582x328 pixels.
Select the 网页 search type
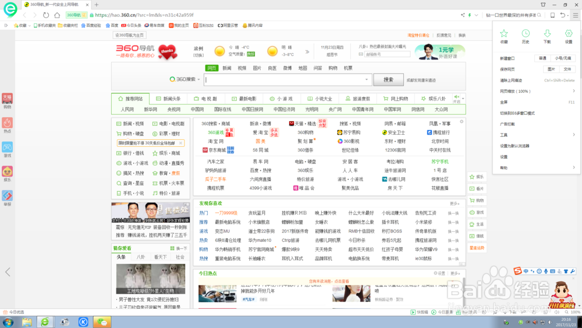[212, 68]
